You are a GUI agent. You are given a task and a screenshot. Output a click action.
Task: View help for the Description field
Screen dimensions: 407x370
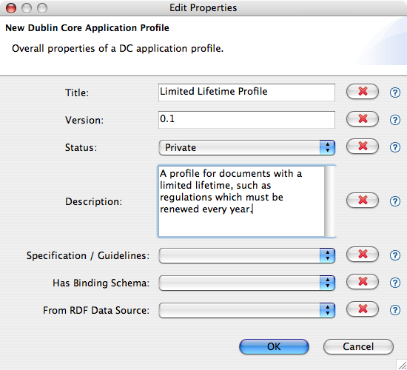point(395,201)
